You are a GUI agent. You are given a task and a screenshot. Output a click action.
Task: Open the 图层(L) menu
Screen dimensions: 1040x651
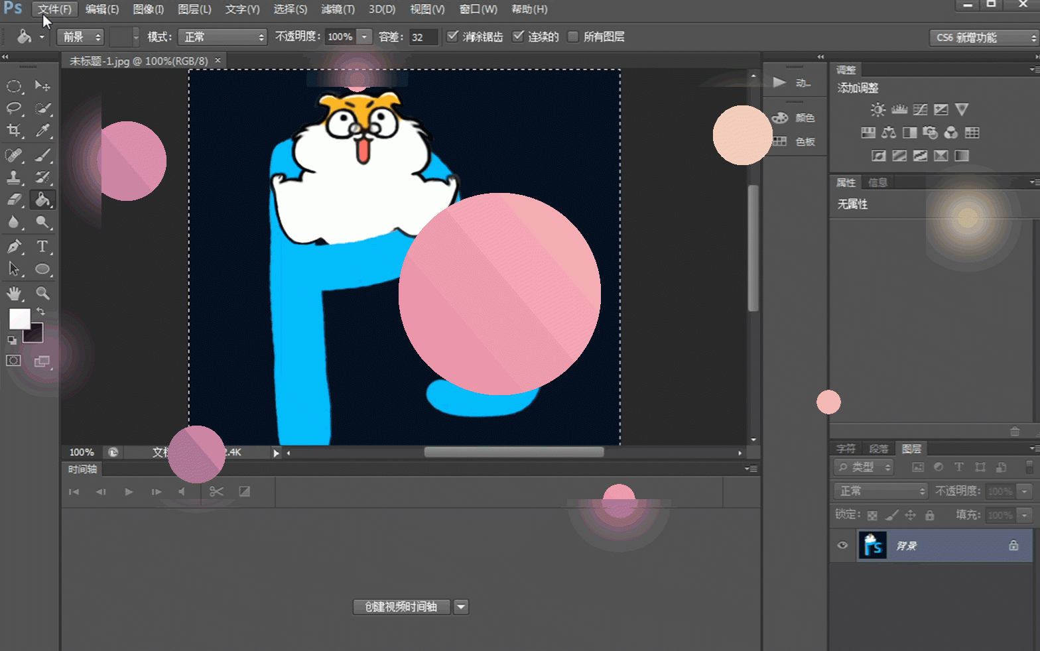point(194,9)
